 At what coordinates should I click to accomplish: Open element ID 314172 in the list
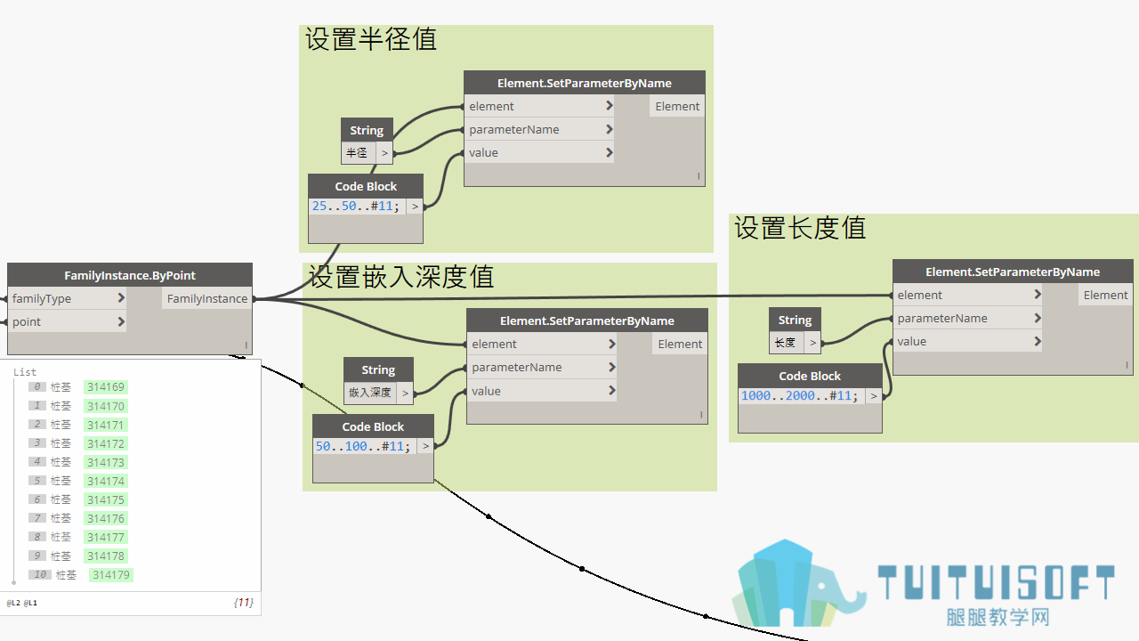click(x=106, y=443)
